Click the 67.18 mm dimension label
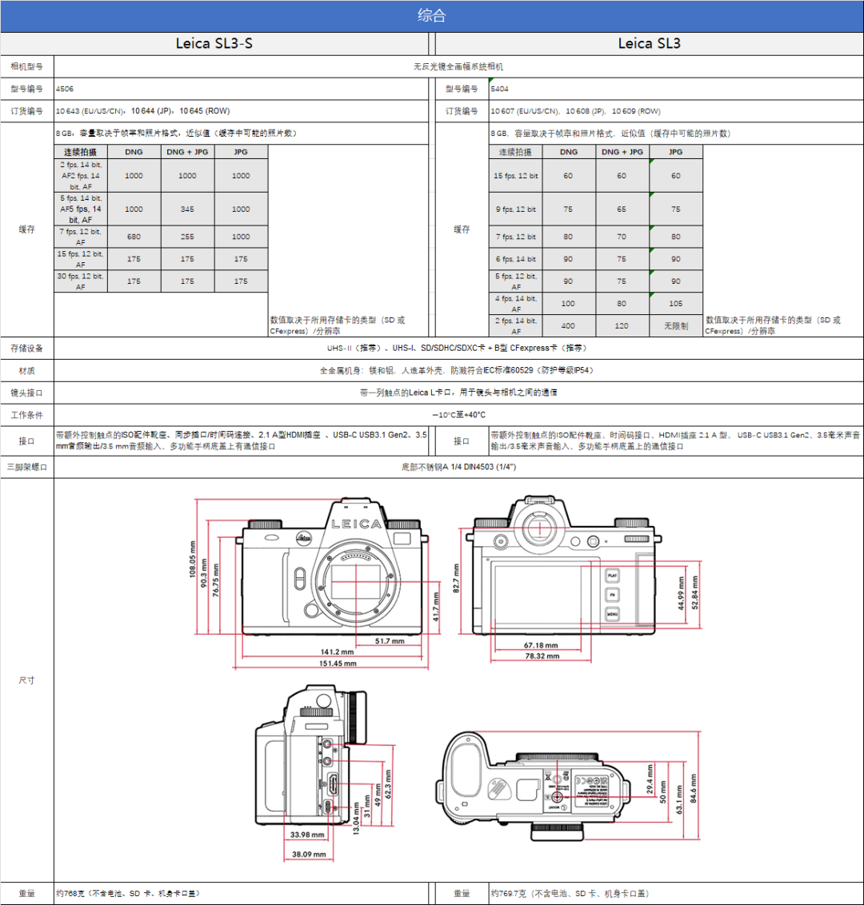The height and width of the screenshot is (905, 864). (541, 646)
